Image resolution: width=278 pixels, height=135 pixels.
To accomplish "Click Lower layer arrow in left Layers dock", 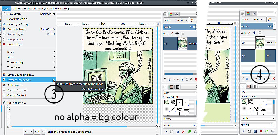I will [178, 79].
